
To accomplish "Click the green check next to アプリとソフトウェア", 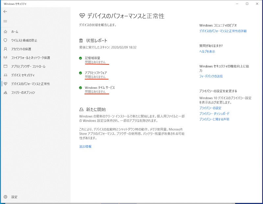I will [x=81, y=73].
